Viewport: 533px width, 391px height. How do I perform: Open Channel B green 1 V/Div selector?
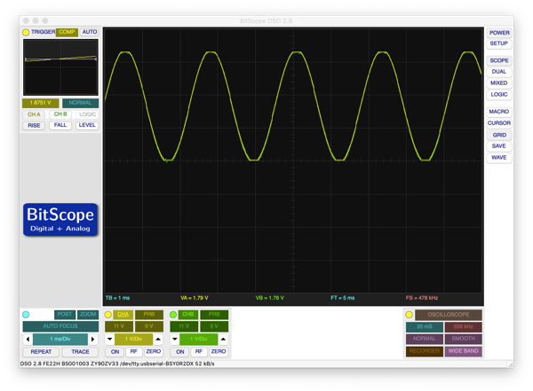(x=199, y=339)
